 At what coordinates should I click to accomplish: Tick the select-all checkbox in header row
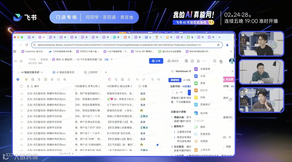(21, 86)
